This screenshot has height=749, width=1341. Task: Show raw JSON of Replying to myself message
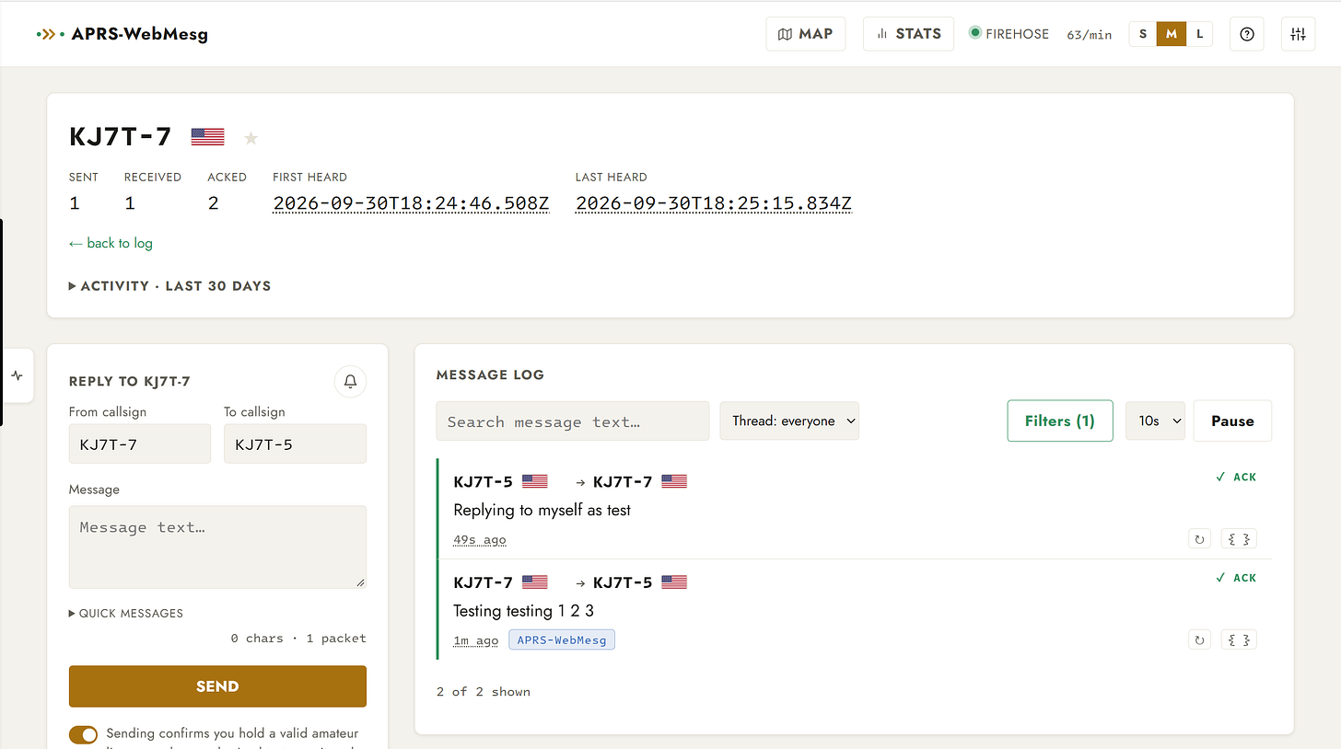coord(1239,539)
